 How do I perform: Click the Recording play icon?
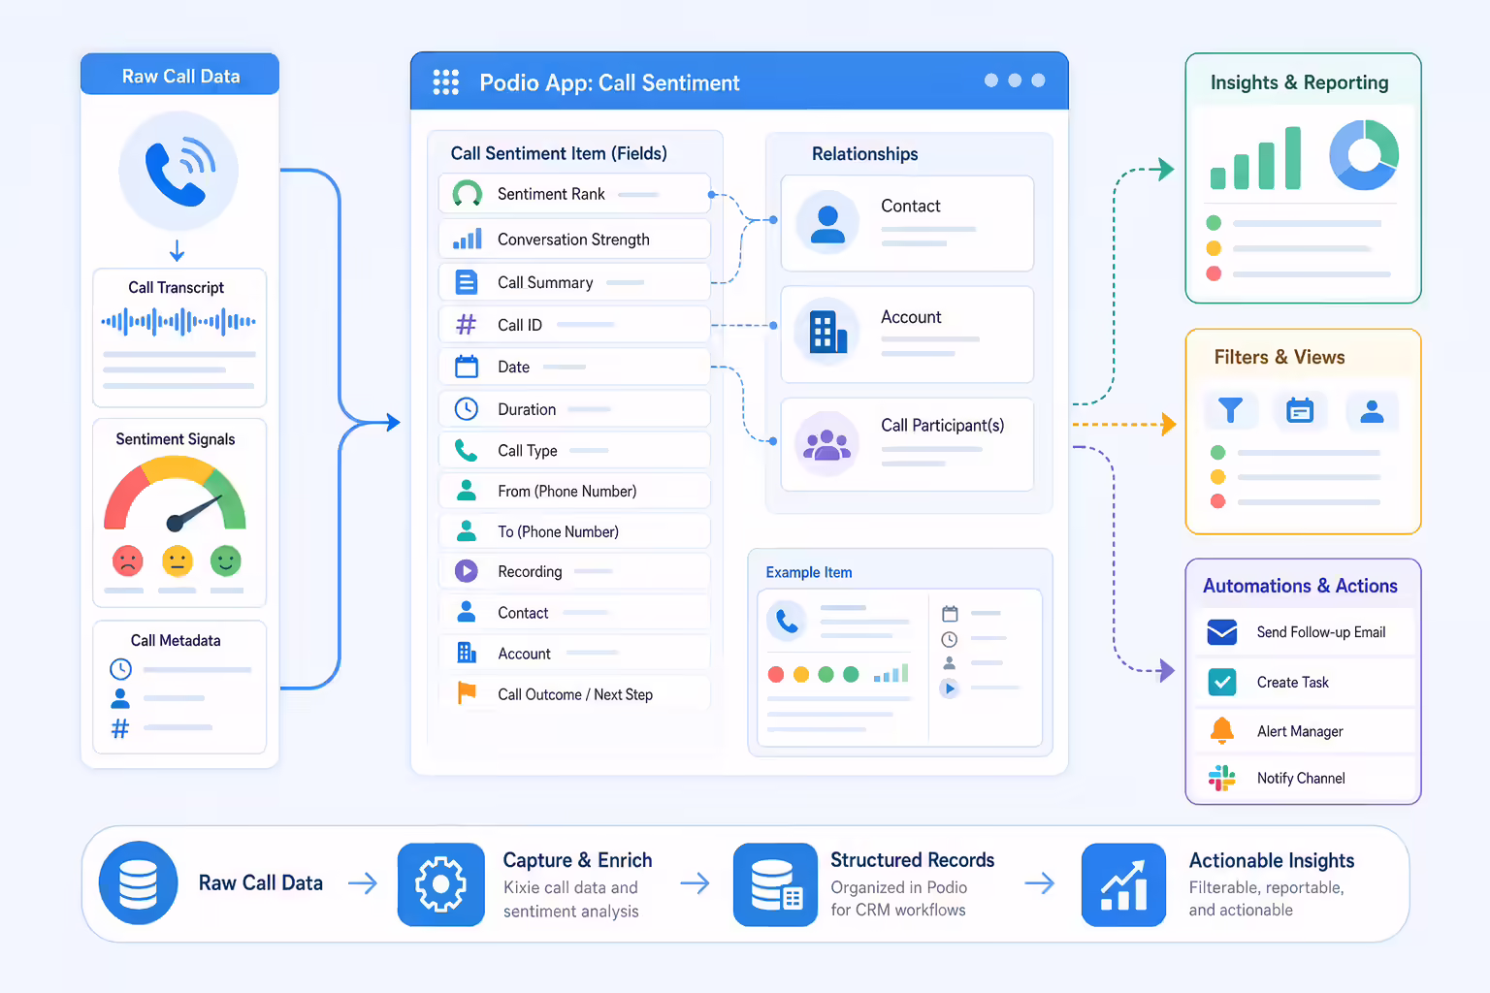point(467,571)
